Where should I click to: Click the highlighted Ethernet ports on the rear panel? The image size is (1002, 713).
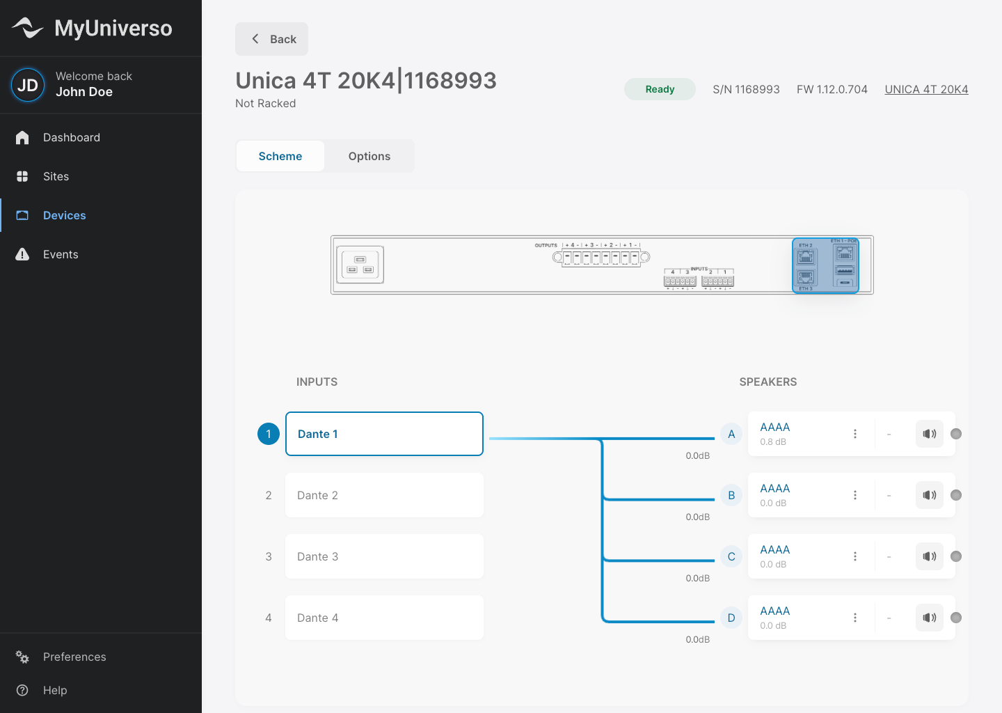tap(826, 265)
